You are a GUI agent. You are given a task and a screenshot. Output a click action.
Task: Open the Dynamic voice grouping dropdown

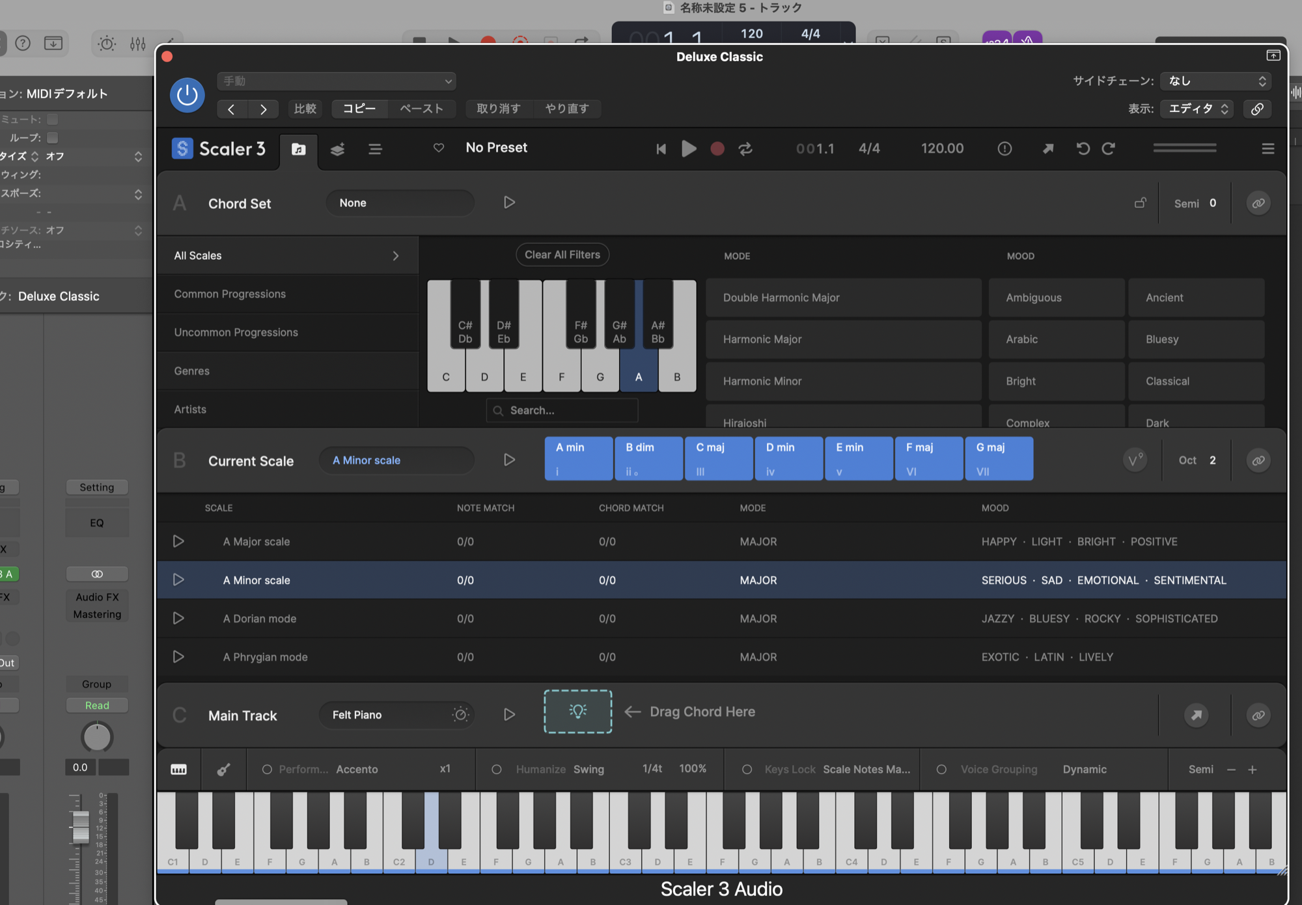pyautogui.click(x=1085, y=770)
